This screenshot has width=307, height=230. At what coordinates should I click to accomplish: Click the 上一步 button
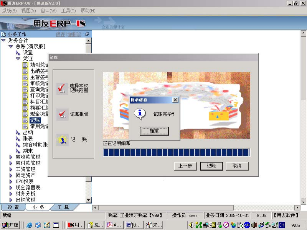pyautogui.click(x=185, y=166)
